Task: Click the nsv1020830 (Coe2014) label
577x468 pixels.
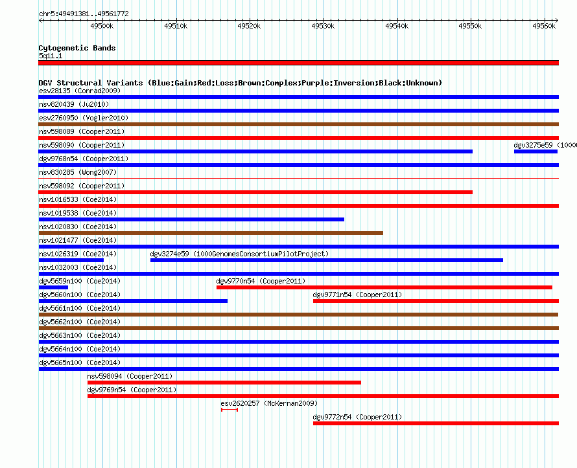Action: point(78,227)
